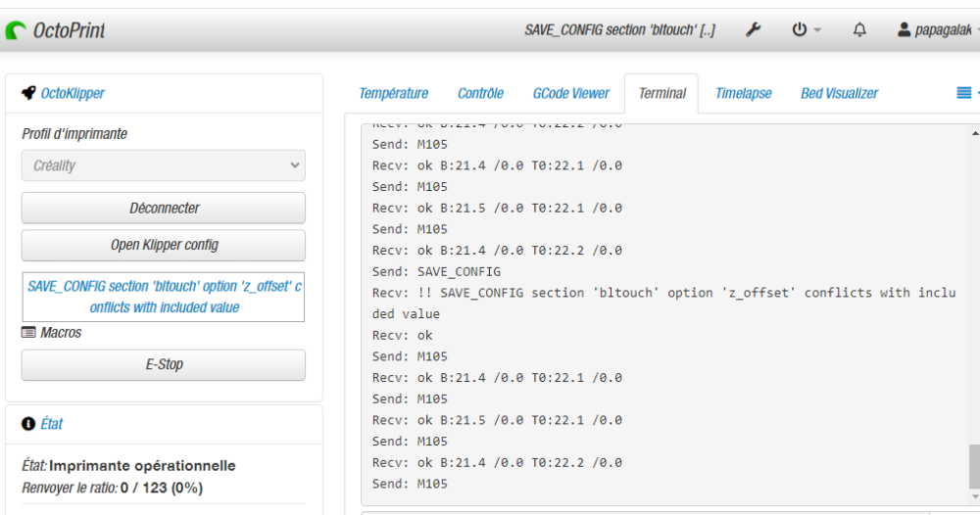
Task: Switch to the Température tab
Action: [393, 94]
